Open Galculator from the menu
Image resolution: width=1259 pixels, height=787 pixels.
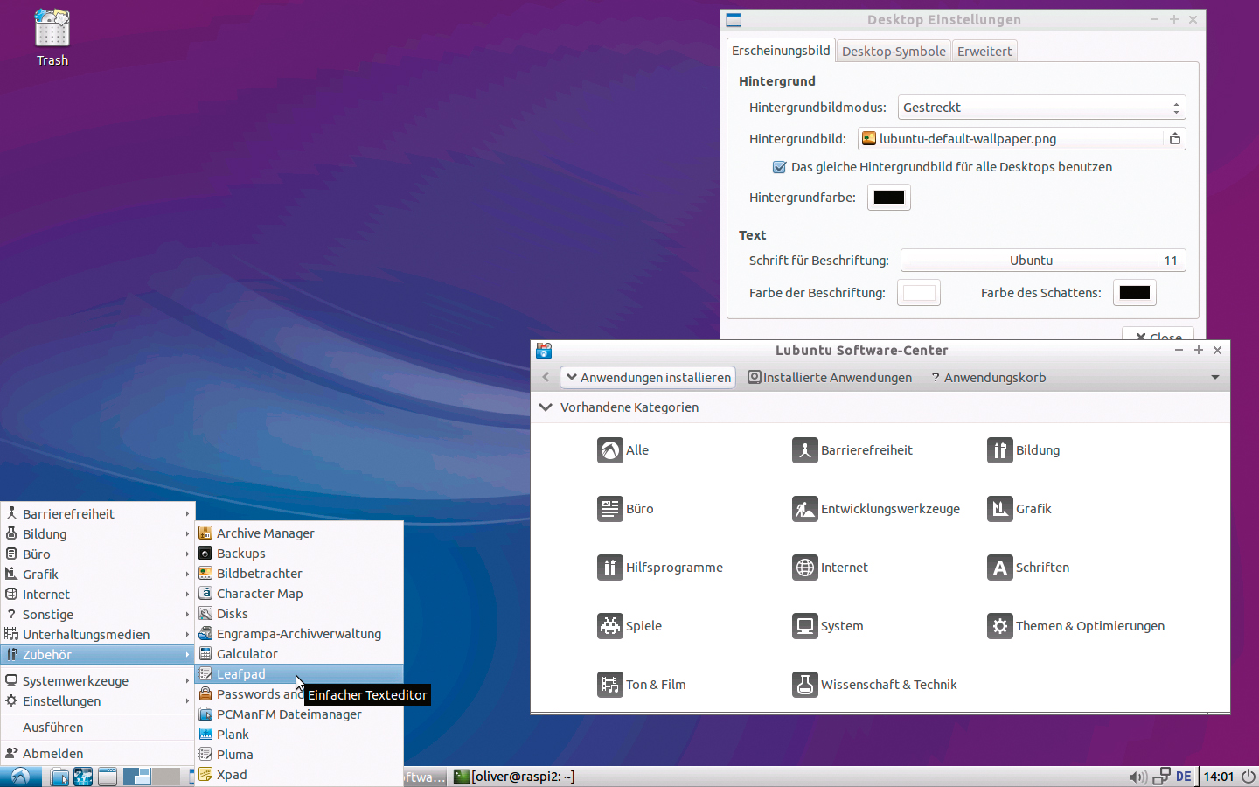(299, 654)
